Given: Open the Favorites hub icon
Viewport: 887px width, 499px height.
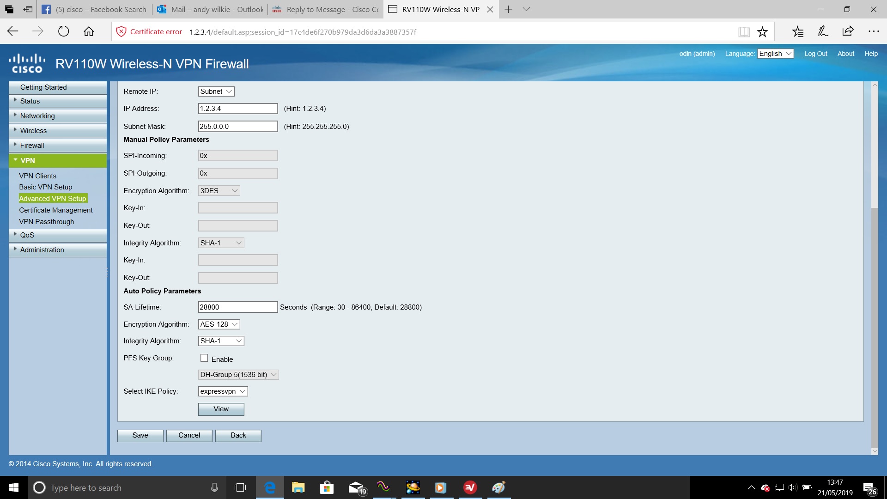Looking at the screenshot, I should coord(798,31).
